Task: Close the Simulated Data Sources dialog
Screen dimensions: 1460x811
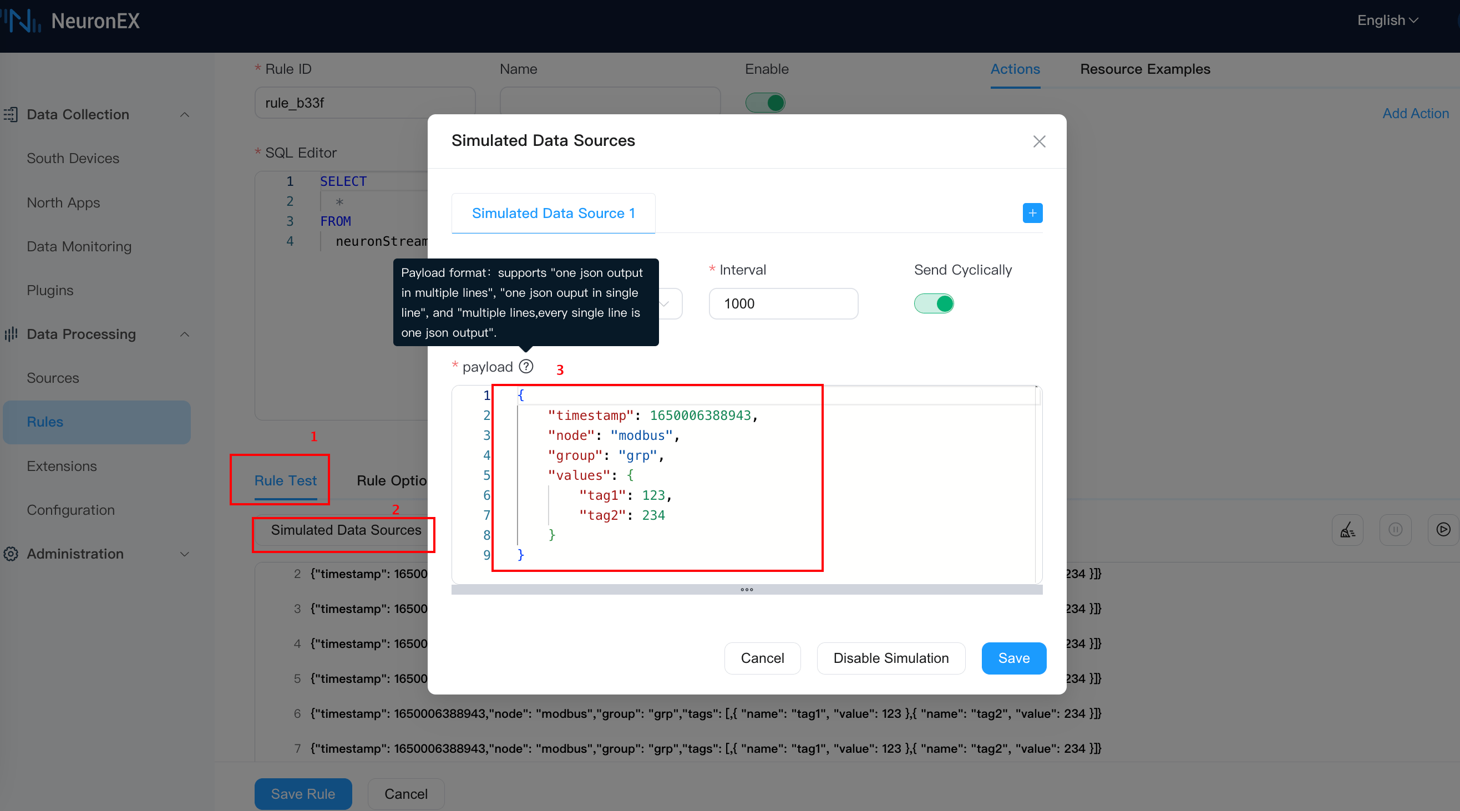Action: [x=1039, y=141]
